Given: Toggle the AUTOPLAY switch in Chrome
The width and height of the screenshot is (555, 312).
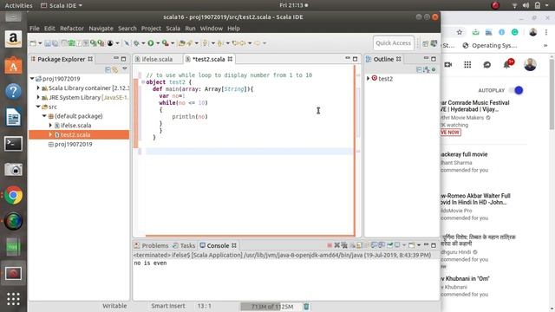Looking at the screenshot, I should (517, 90).
